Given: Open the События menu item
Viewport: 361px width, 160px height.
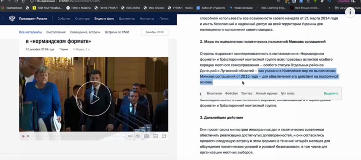Looking at the screenshot, I should click(64, 19).
